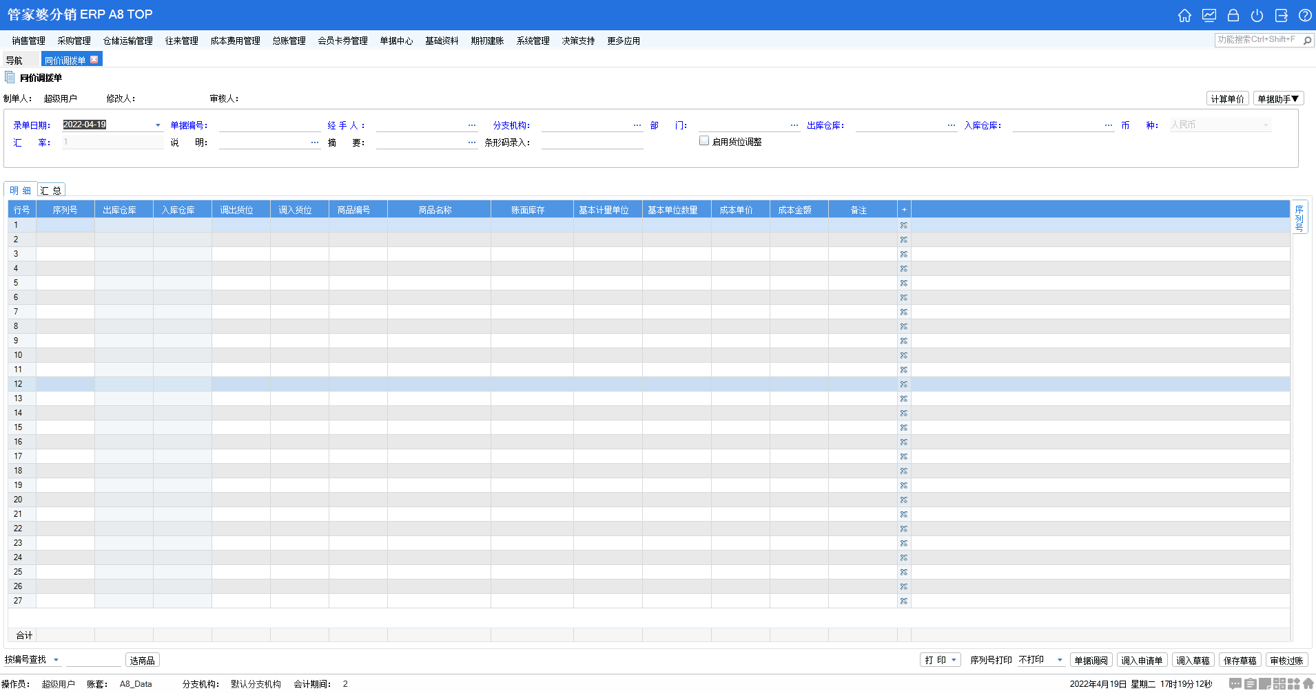1316x693 pixels.
Task: Click the 单据调阅 button
Action: pos(1091,660)
